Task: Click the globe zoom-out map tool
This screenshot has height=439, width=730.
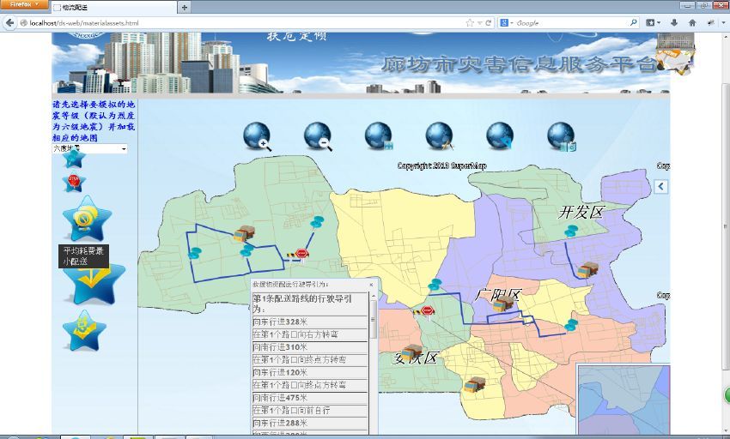Action: pos(317,135)
